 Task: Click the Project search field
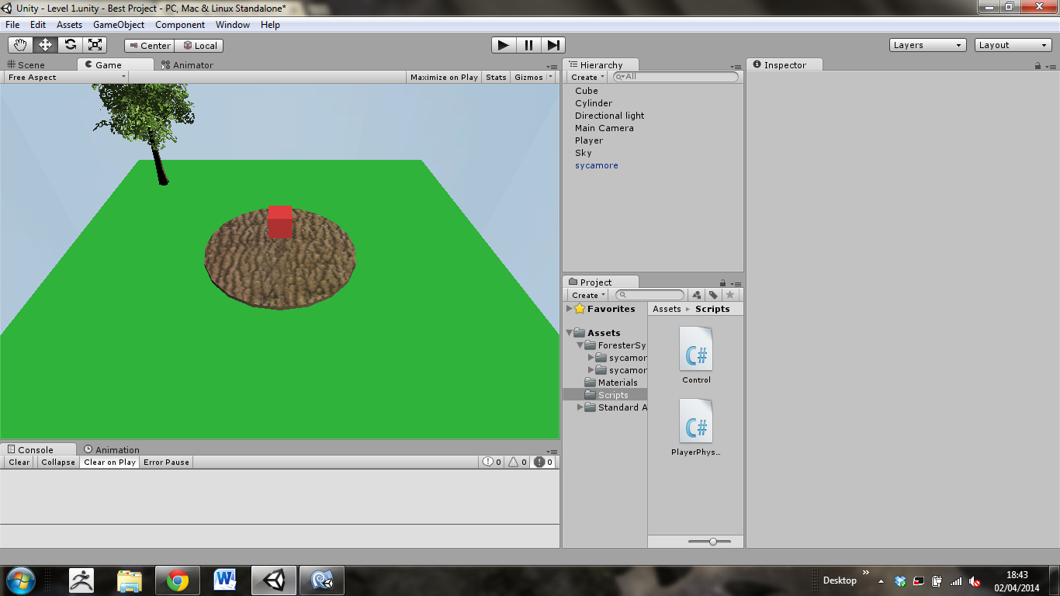(650, 295)
